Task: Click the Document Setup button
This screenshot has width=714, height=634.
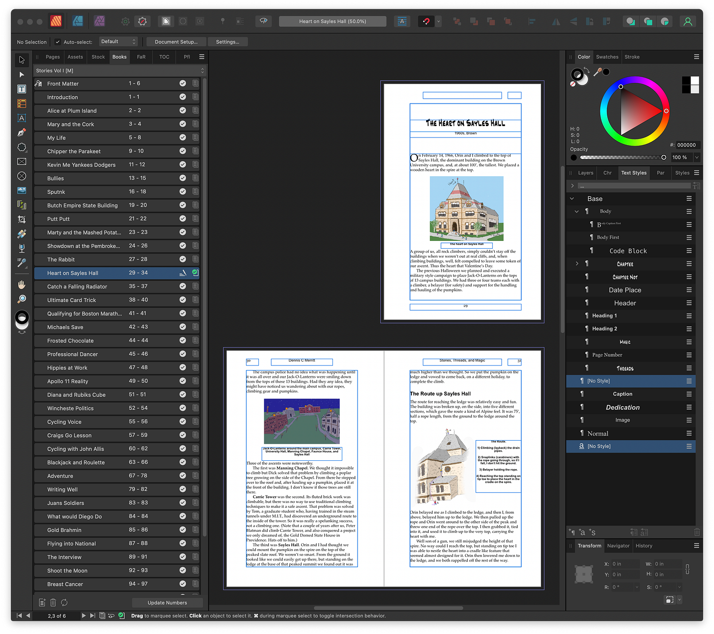Action: [176, 42]
